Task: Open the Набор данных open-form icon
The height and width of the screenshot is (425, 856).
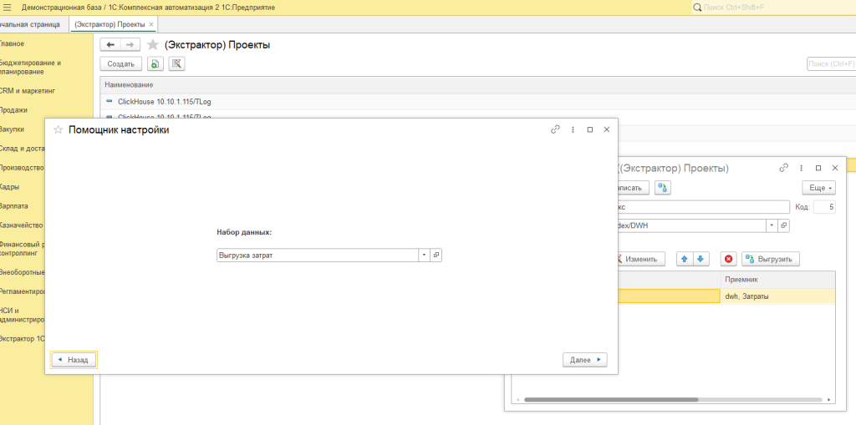Action: coord(436,256)
